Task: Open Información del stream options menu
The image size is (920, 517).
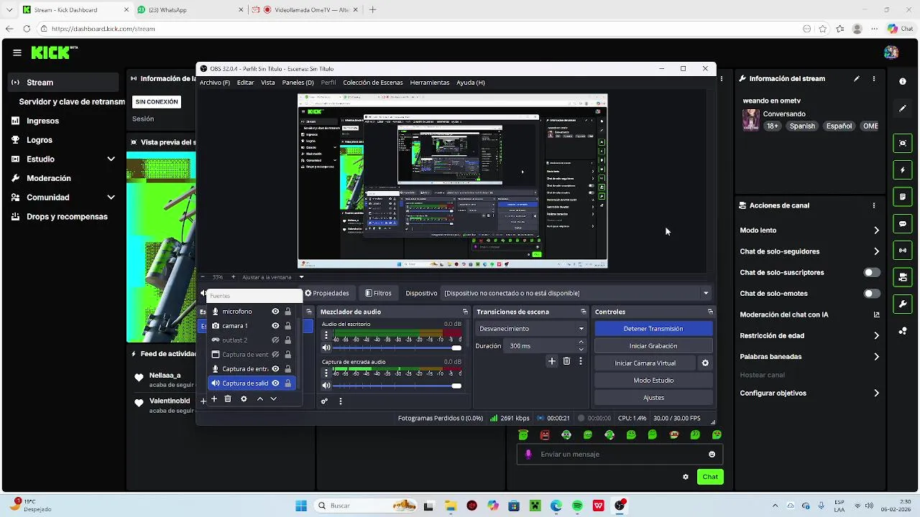Action: pos(874,79)
